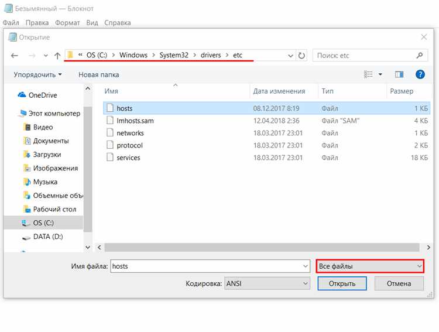
Task: Refresh the etc folder listing
Action: coord(301,56)
